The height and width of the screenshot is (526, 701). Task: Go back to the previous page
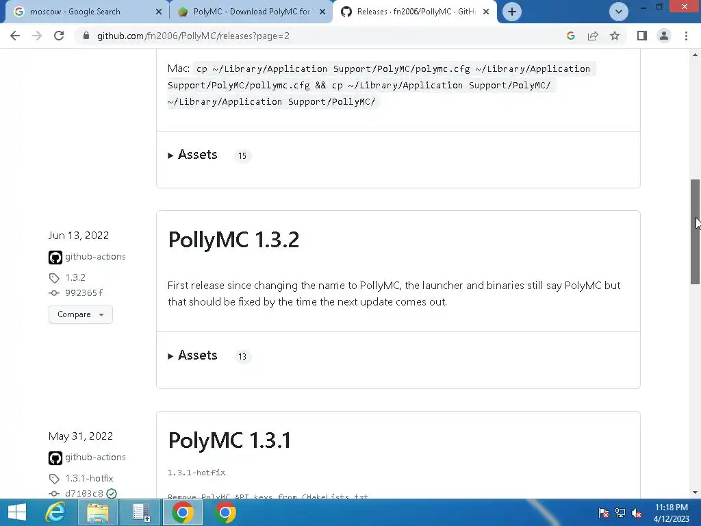[x=15, y=36]
